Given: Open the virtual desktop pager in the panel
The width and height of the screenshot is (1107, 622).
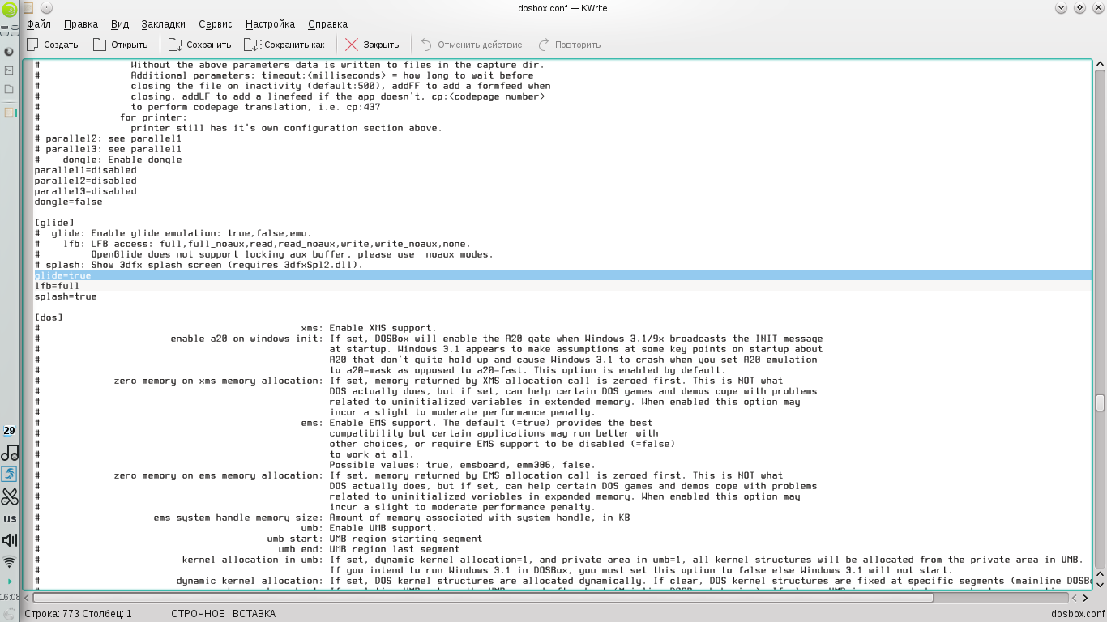Looking at the screenshot, I should tap(10, 32).
